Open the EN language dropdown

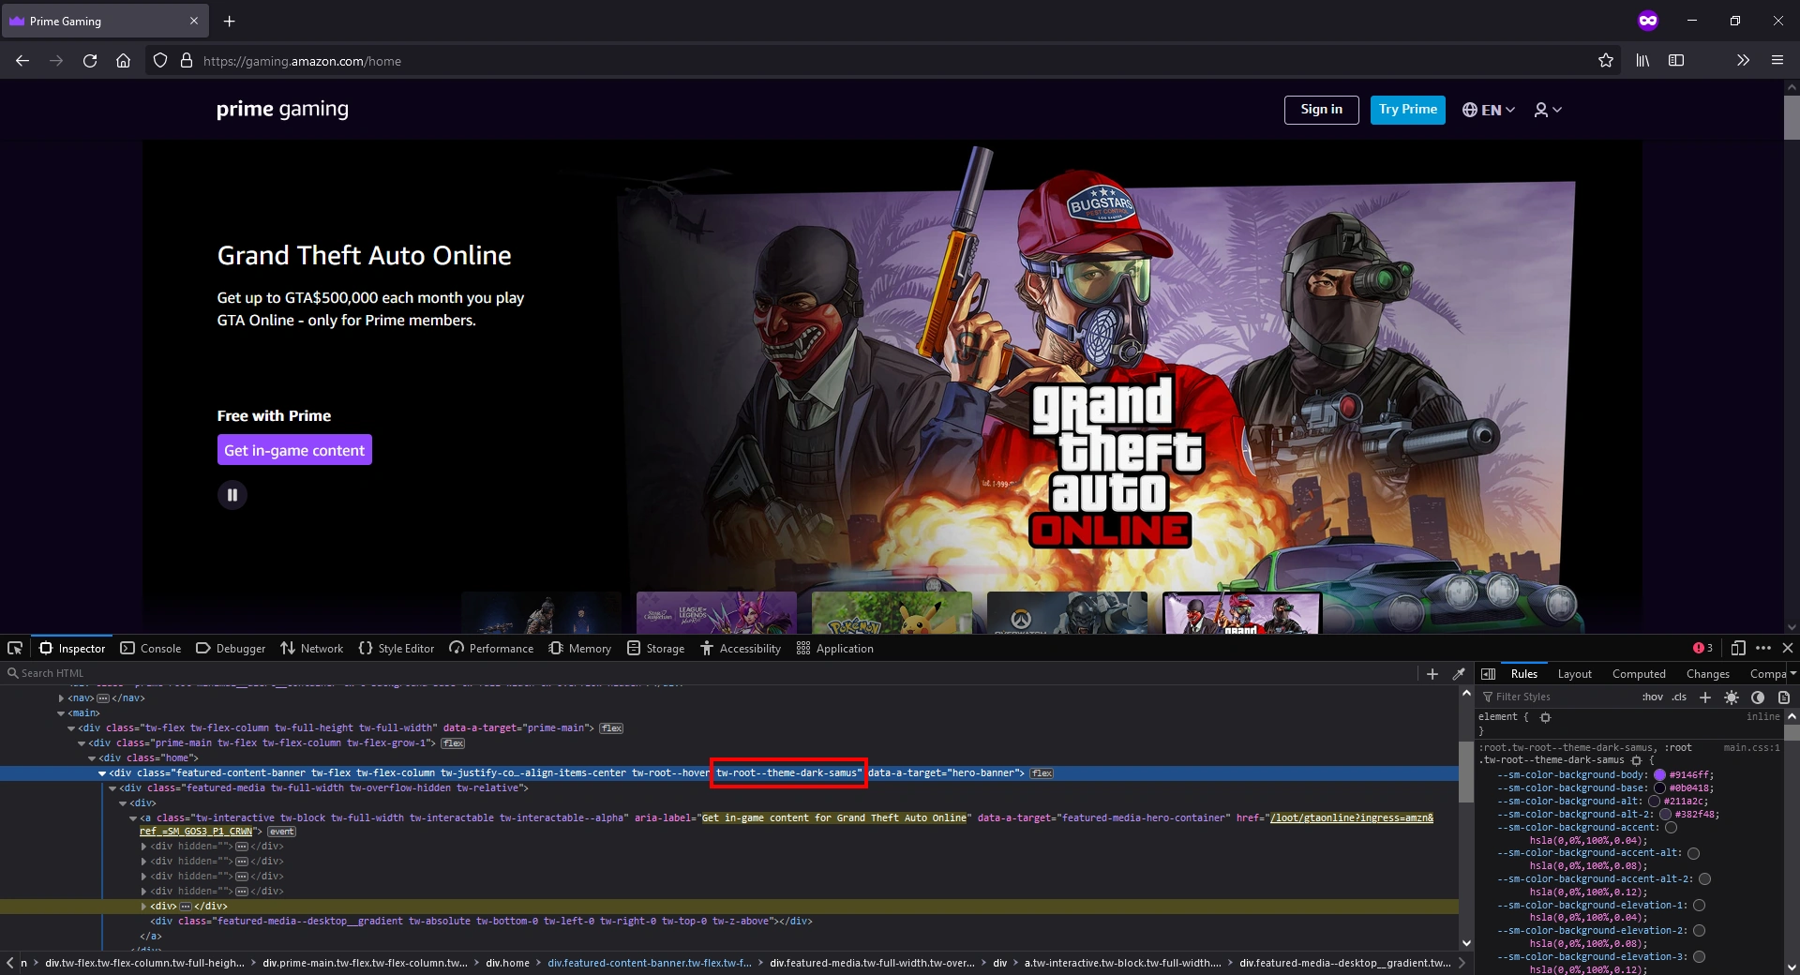coord(1489,110)
